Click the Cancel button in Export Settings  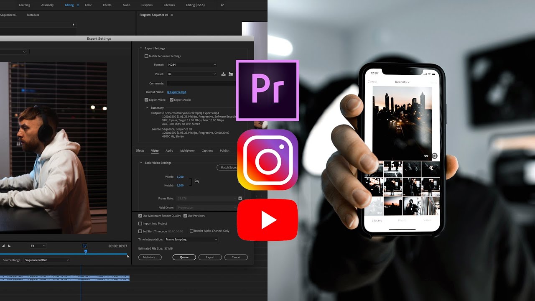click(236, 257)
